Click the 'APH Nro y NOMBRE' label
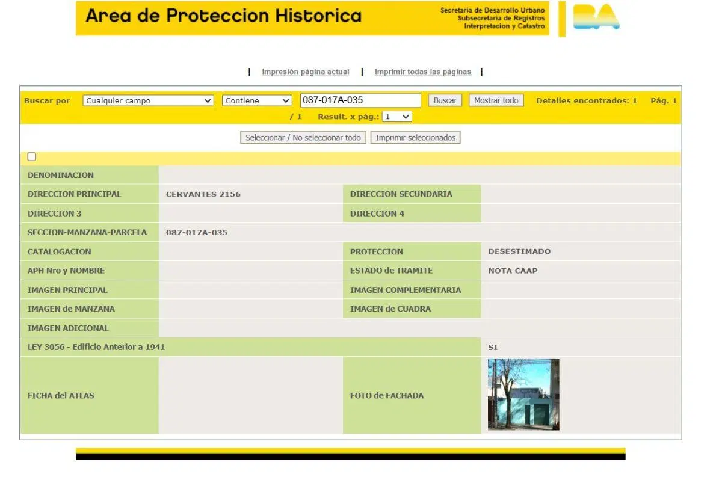This screenshot has width=722, height=492. [x=66, y=271]
